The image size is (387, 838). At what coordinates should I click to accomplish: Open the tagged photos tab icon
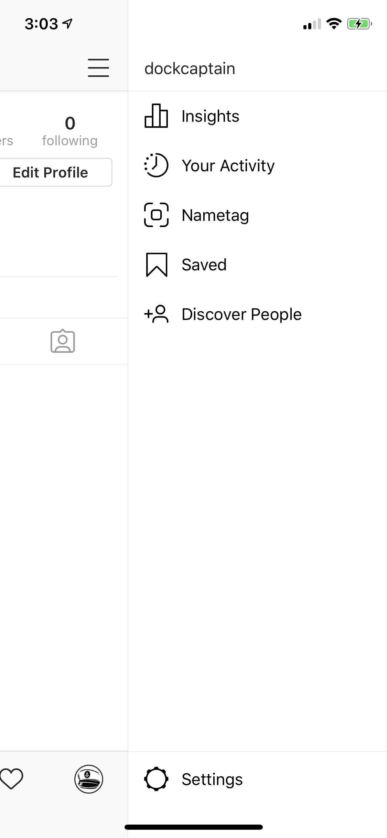tap(63, 341)
